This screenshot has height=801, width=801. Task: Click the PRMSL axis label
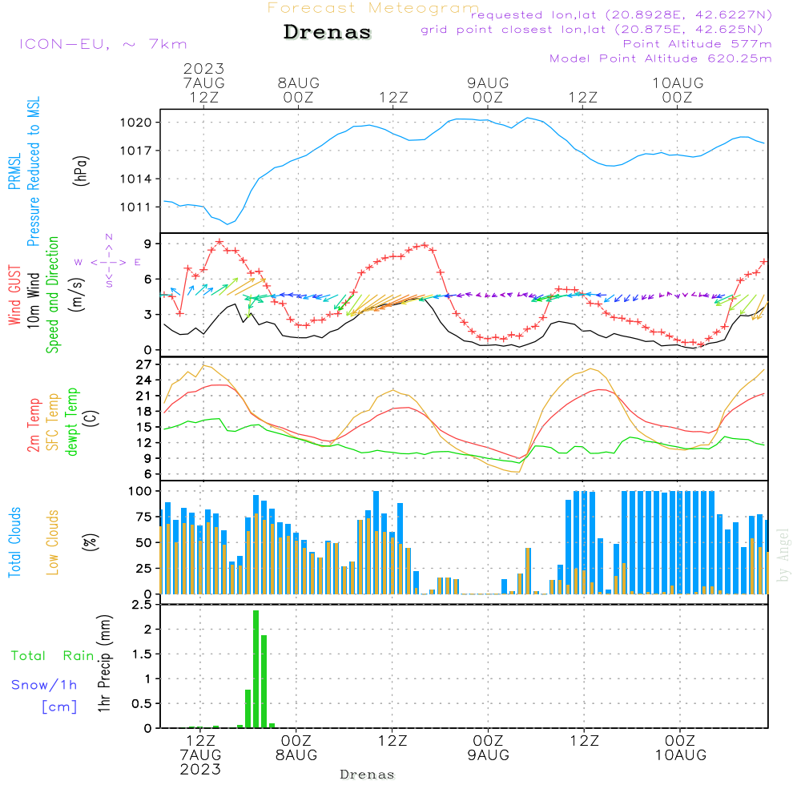coord(14,169)
